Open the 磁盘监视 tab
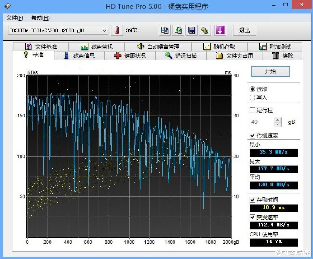Viewport: 313px width, 259px height. [97, 47]
